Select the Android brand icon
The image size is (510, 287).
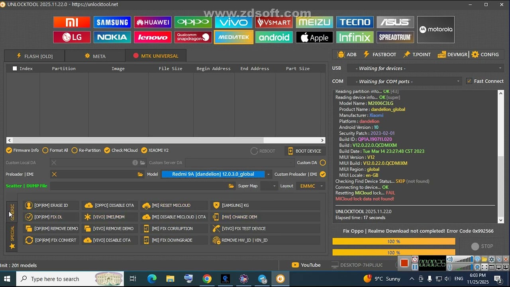tap(274, 37)
